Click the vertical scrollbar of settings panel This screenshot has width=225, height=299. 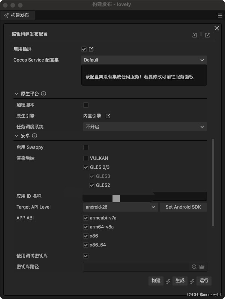click(x=213, y=182)
